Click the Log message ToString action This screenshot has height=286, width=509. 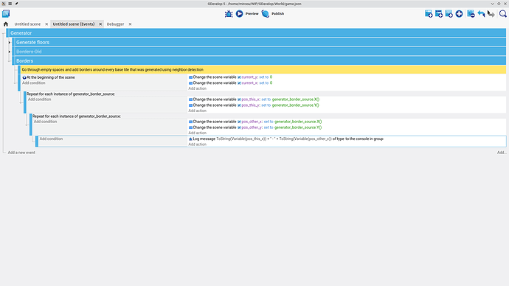286,139
